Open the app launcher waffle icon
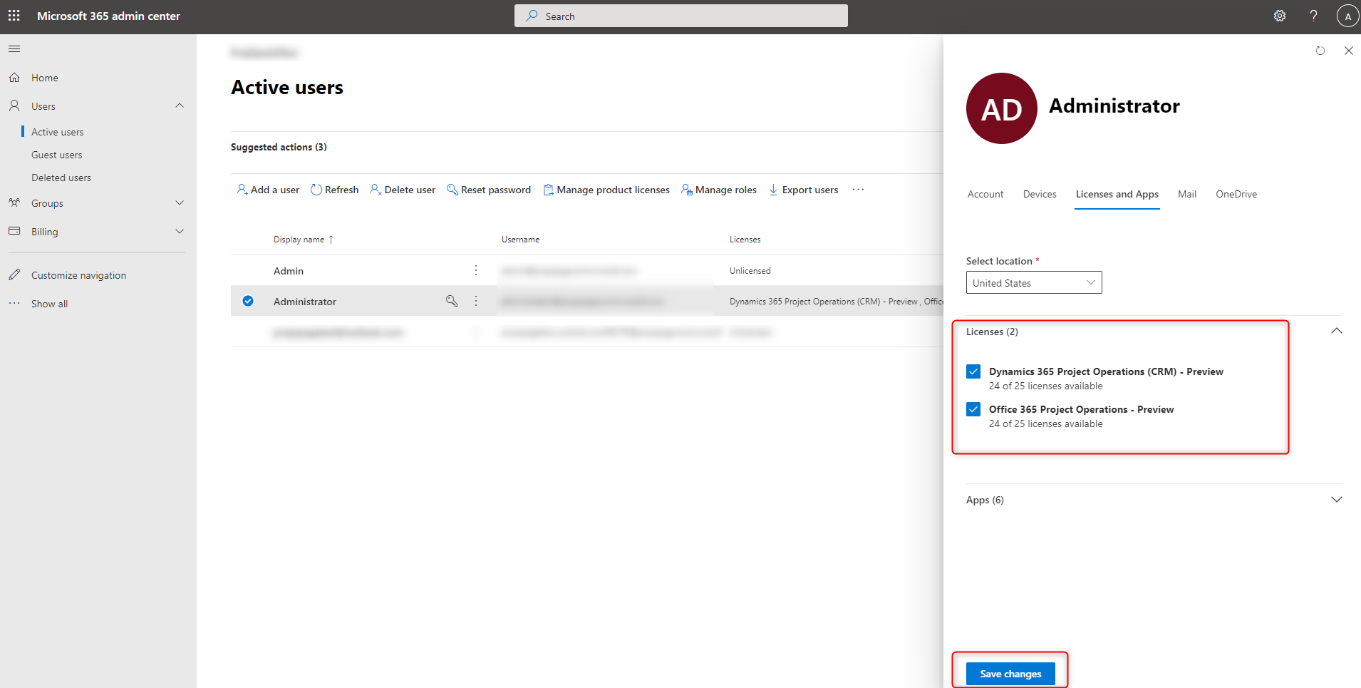The image size is (1361, 688). pyautogui.click(x=14, y=16)
